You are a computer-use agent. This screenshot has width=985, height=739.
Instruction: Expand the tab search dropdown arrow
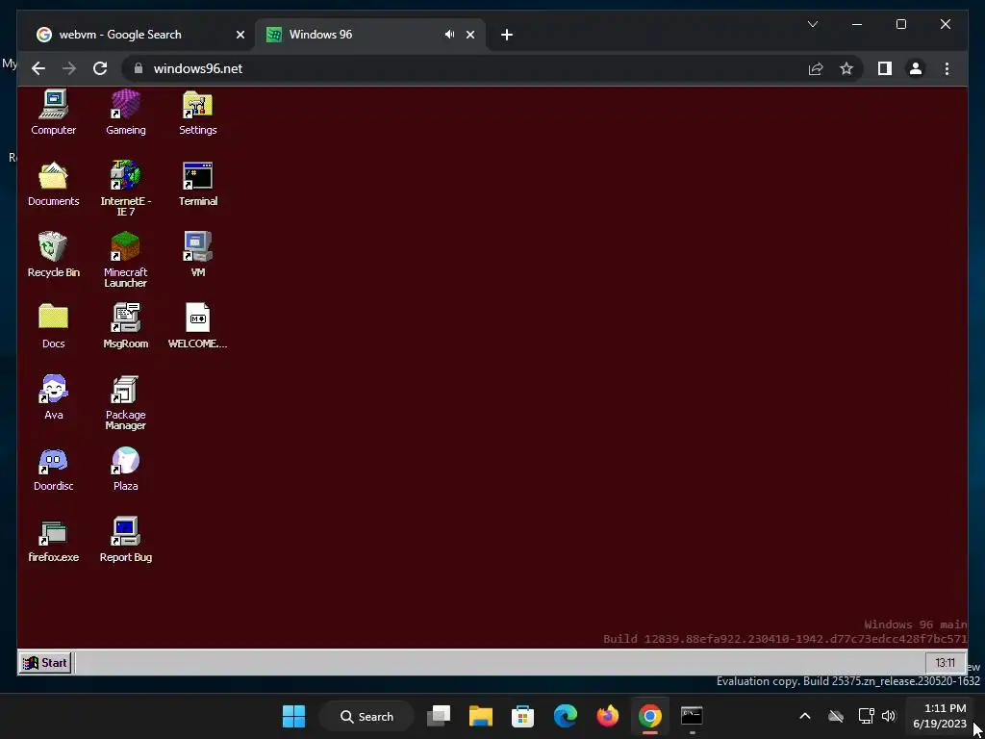click(x=812, y=24)
